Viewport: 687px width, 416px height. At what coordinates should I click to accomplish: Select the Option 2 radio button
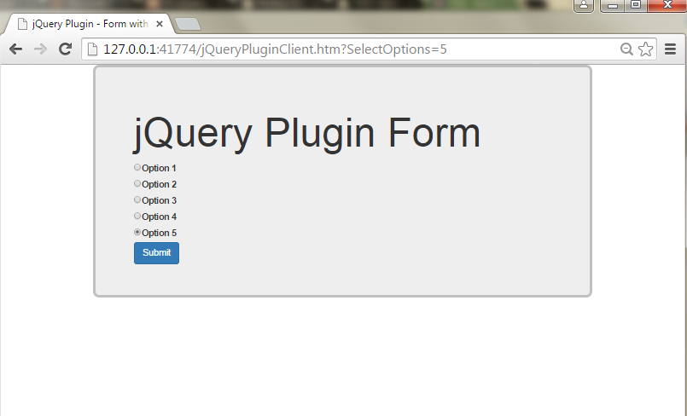coord(137,183)
